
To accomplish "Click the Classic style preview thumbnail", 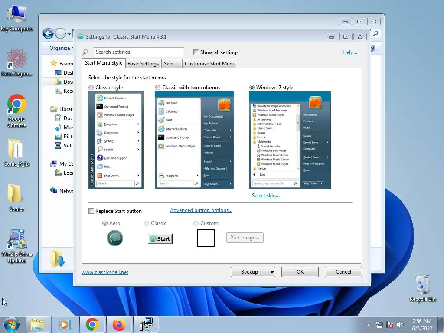I will pyautogui.click(x=116, y=140).
